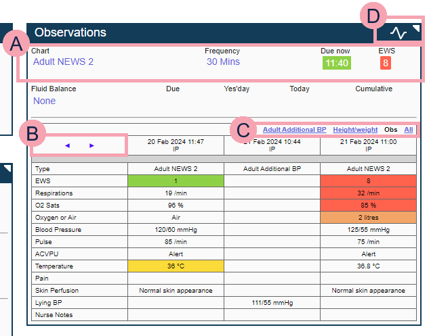Change the 30 Mins frequency
The height and width of the screenshot is (336, 429).
223,62
